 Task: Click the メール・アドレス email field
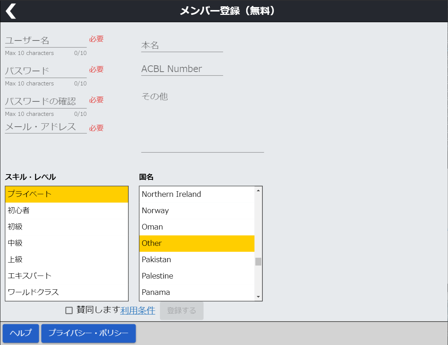[x=46, y=127]
